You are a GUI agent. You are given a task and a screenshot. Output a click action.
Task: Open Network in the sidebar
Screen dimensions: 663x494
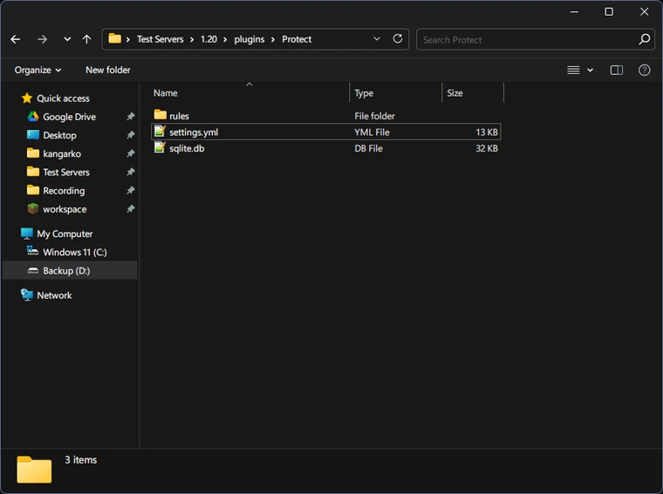point(54,295)
